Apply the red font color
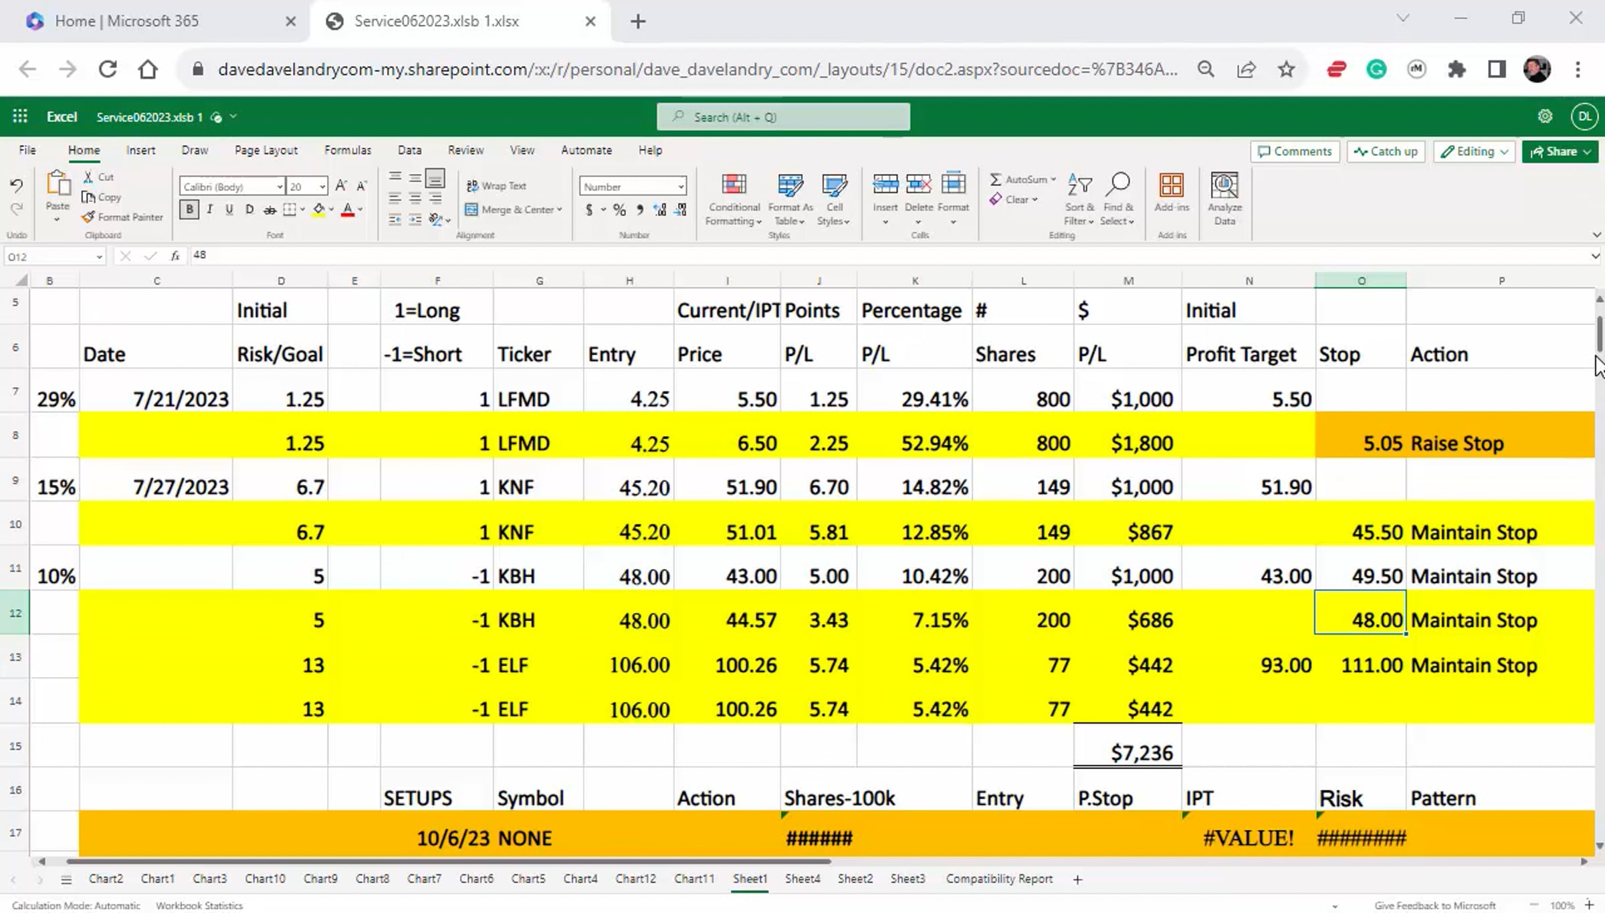 (x=348, y=210)
